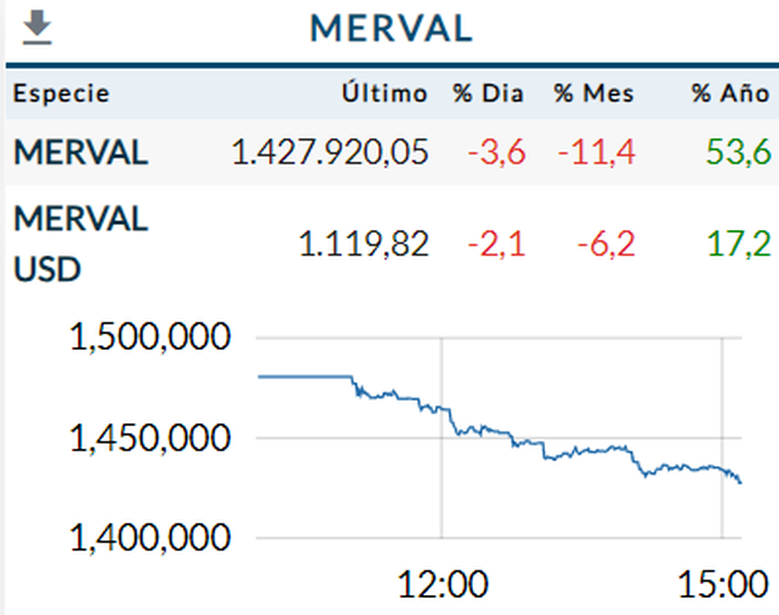Click the MERVAL panel title
The height and width of the screenshot is (615, 779).
[391, 29]
